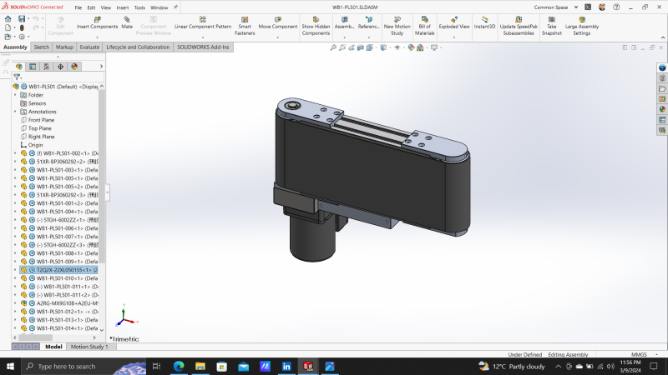Toggle Instant3D mode

[x=484, y=20]
